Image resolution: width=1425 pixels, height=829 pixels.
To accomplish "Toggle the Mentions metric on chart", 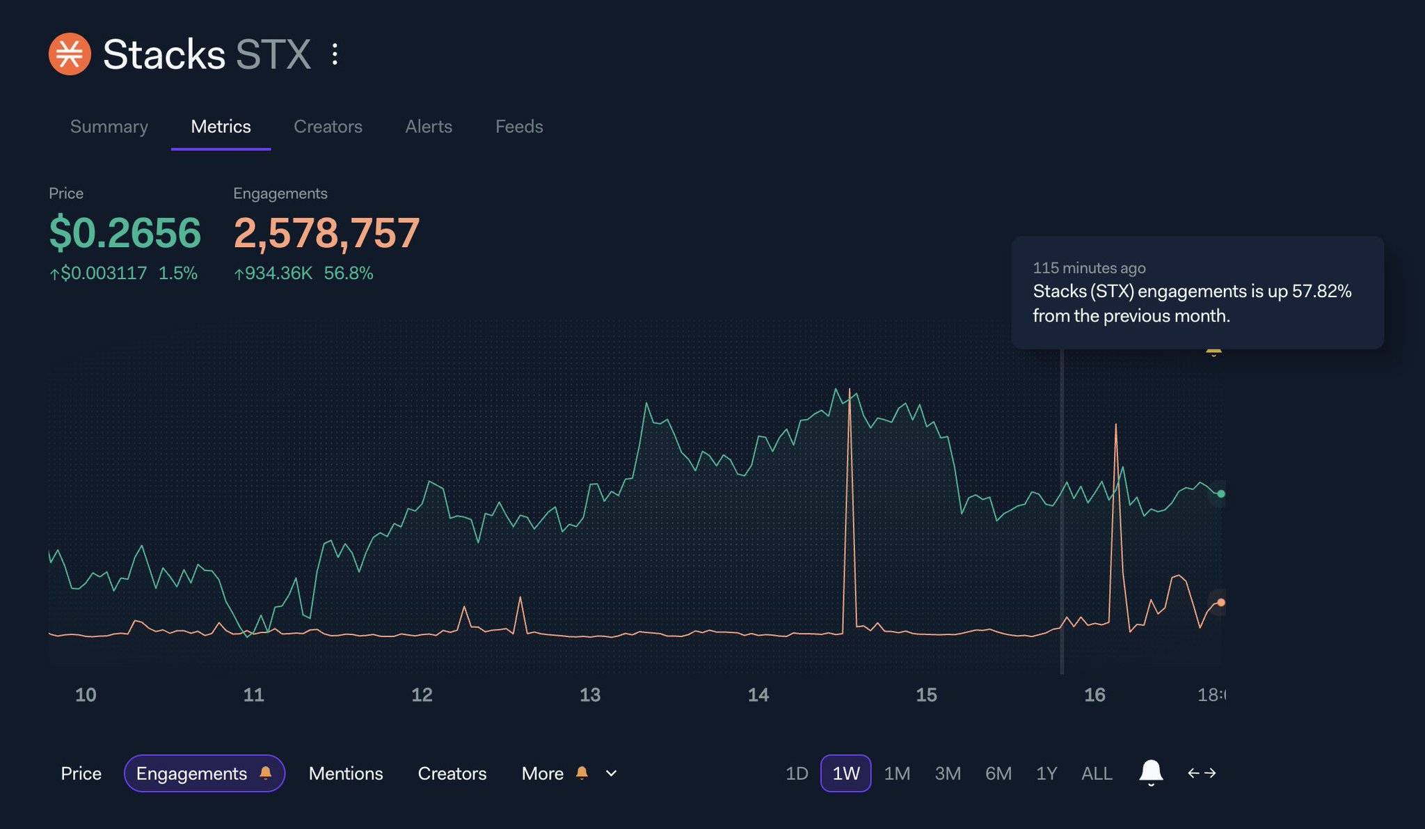I will point(346,773).
